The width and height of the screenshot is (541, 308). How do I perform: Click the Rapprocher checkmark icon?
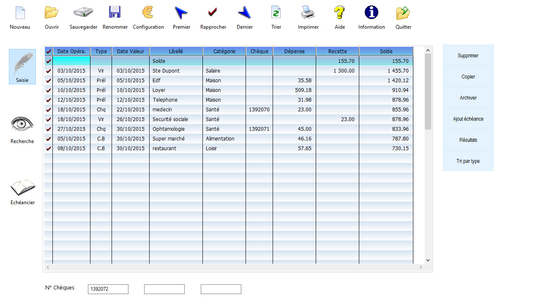(x=213, y=13)
